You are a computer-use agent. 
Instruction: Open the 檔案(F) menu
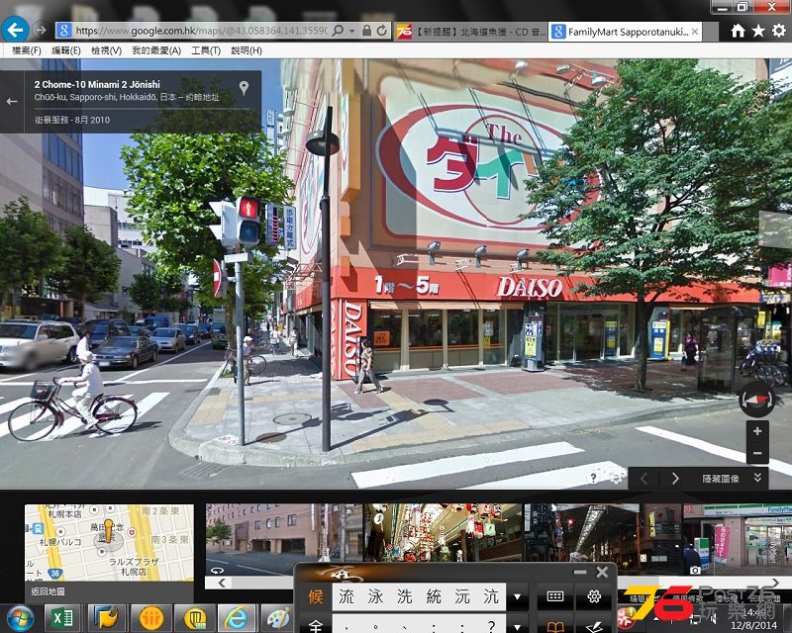click(x=27, y=50)
